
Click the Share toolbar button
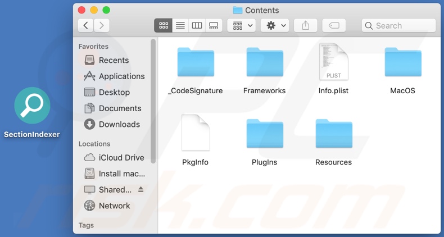click(306, 25)
